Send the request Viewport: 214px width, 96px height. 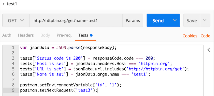coord(158,20)
